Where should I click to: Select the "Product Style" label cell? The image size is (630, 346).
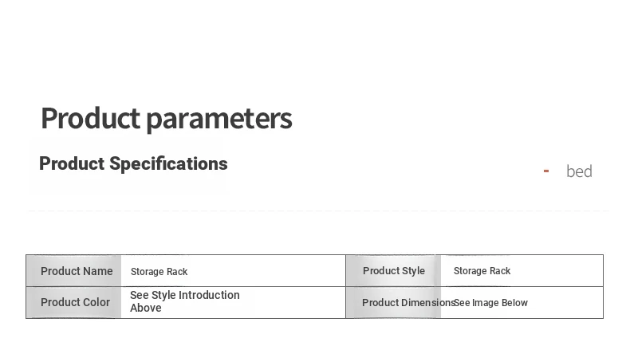[x=394, y=271]
